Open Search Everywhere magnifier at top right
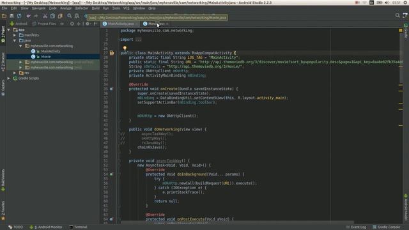The width and height of the screenshot is (409, 230). coord(397,15)
